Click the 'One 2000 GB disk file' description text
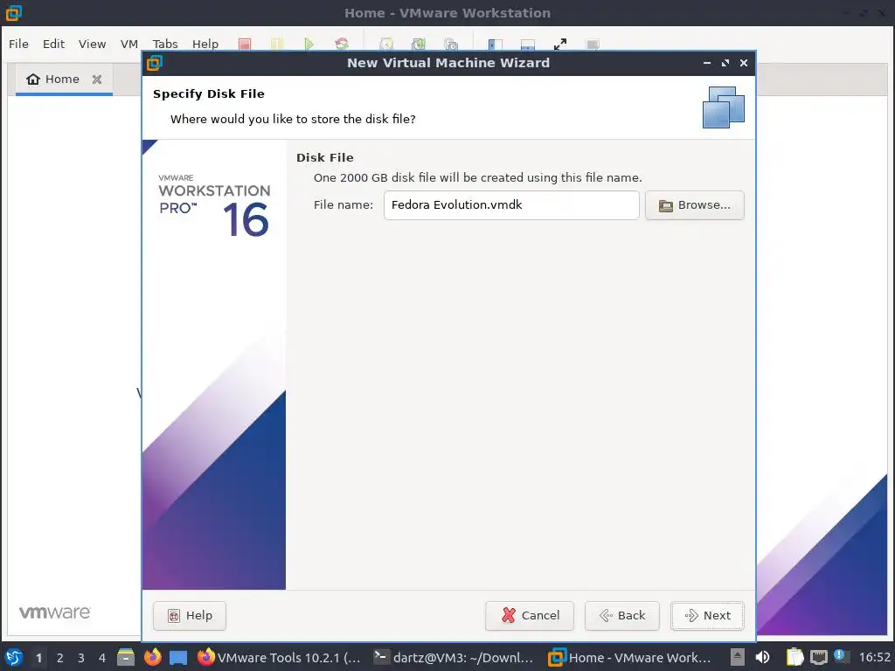Viewport: 895px width, 671px height. [x=478, y=177]
